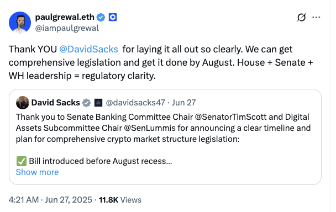Open quoted post at 'Bill introduced before August recess'
This screenshot has width=336, height=212.
tap(100, 161)
